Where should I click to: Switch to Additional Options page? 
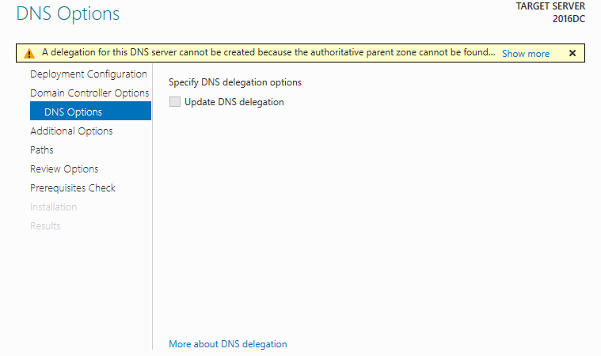click(71, 131)
